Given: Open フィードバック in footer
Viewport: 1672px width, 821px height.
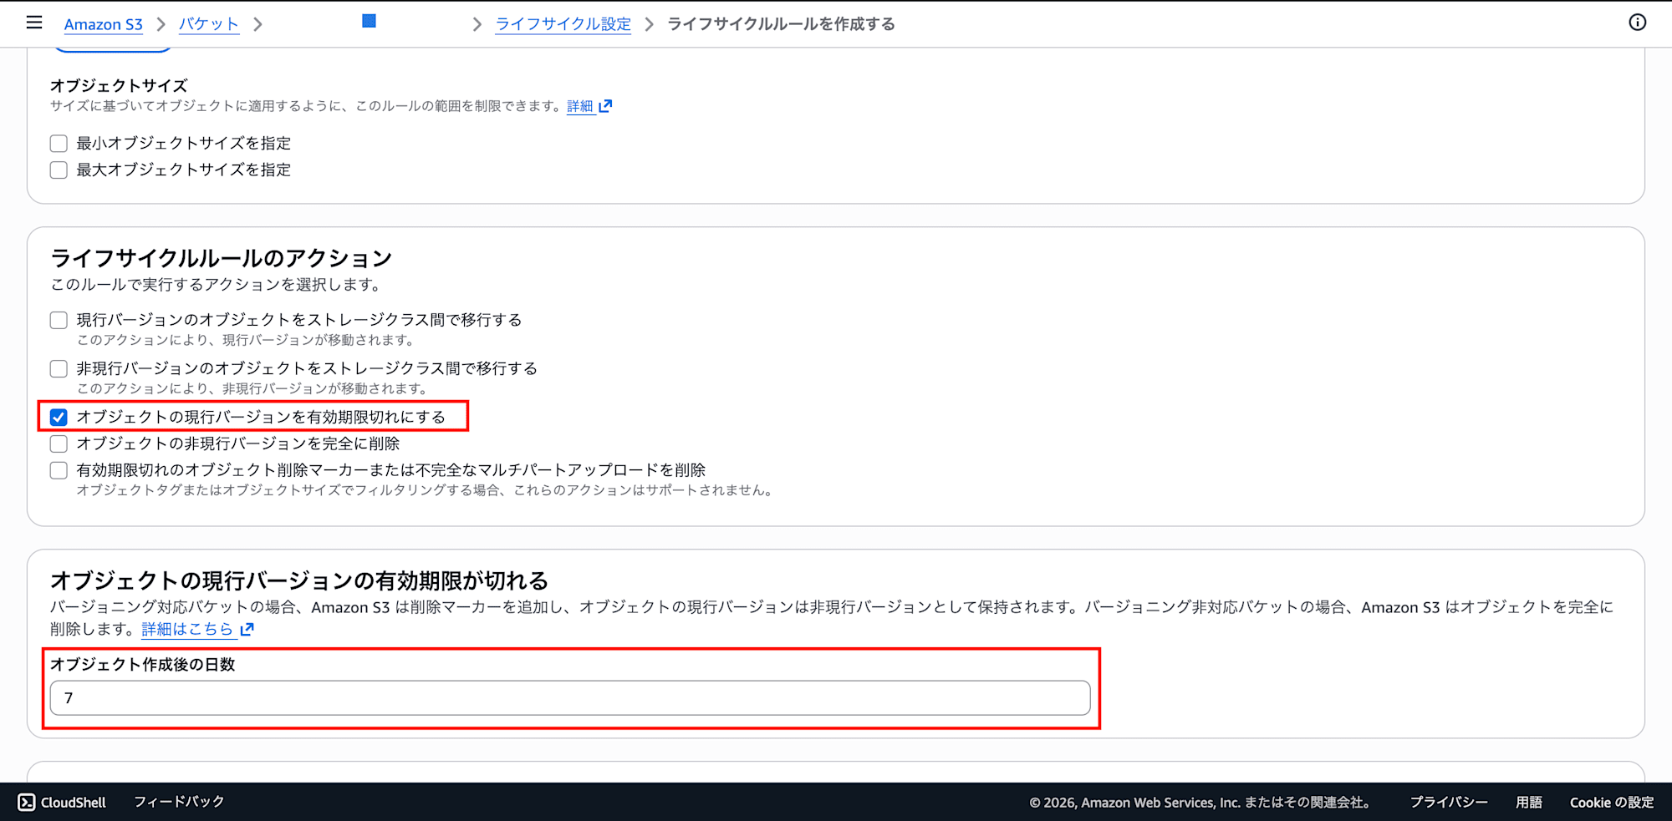Looking at the screenshot, I should 179,802.
